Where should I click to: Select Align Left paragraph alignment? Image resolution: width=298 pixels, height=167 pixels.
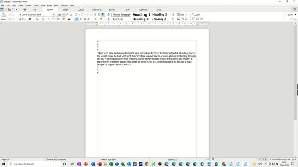click(77, 19)
